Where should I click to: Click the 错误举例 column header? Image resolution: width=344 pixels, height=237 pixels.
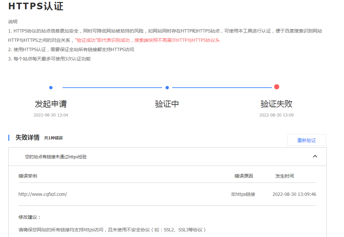(x=28, y=176)
